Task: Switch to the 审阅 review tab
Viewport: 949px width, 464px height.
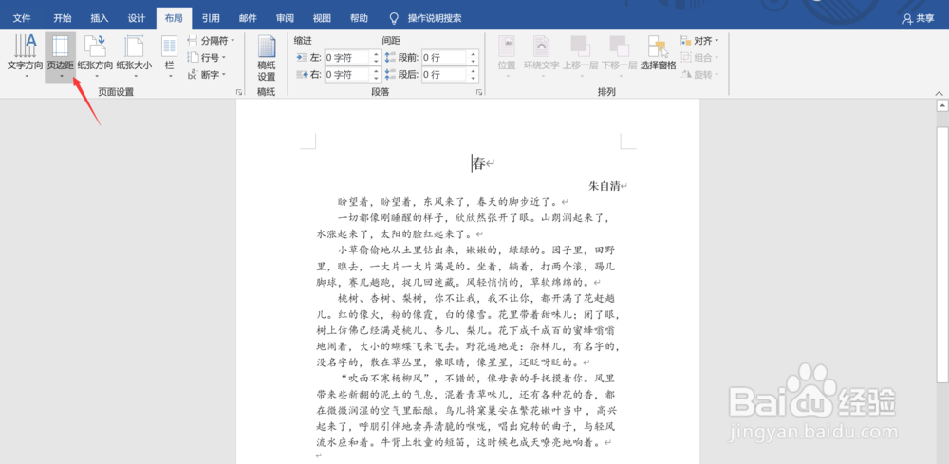Action: pyautogui.click(x=285, y=18)
